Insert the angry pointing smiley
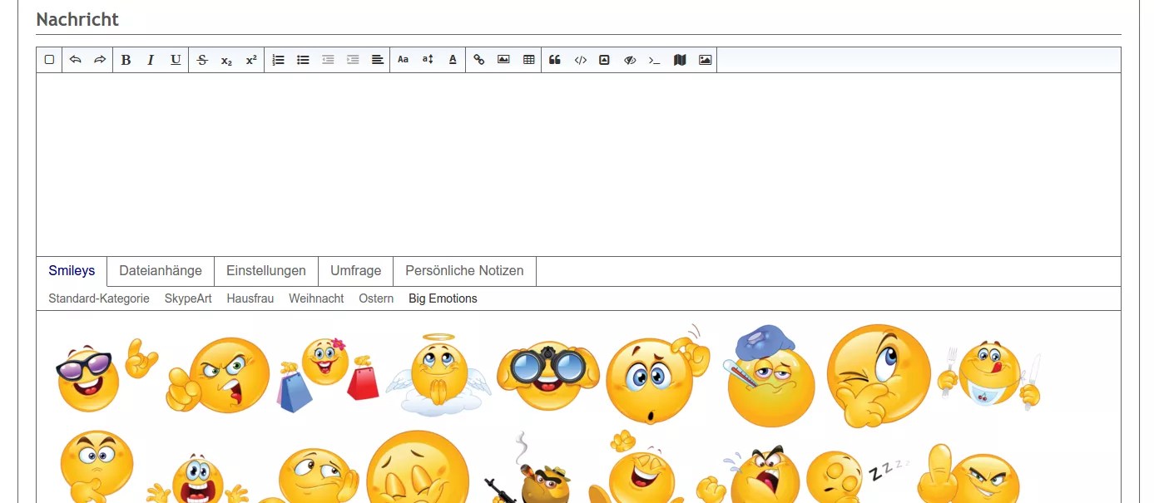This screenshot has height=503, width=1154. tap(218, 375)
